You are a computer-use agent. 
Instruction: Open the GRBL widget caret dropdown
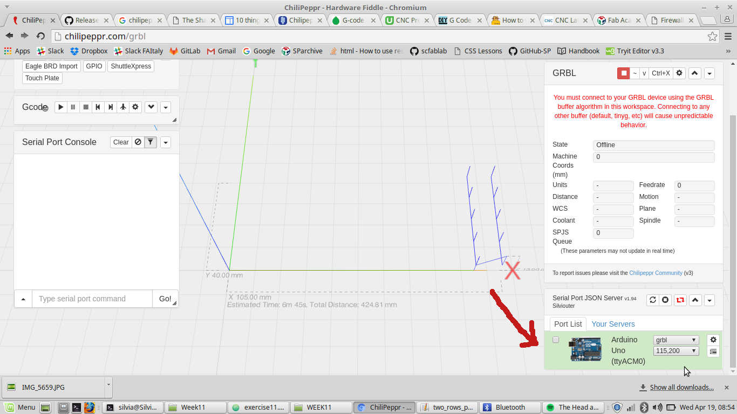[x=709, y=73]
